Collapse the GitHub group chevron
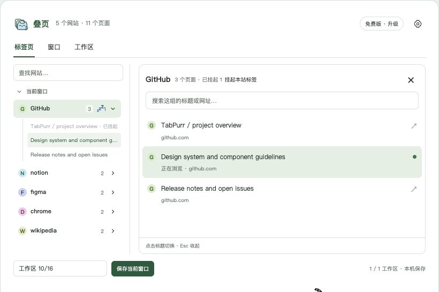This screenshot has width=439, height=292. 113,109
